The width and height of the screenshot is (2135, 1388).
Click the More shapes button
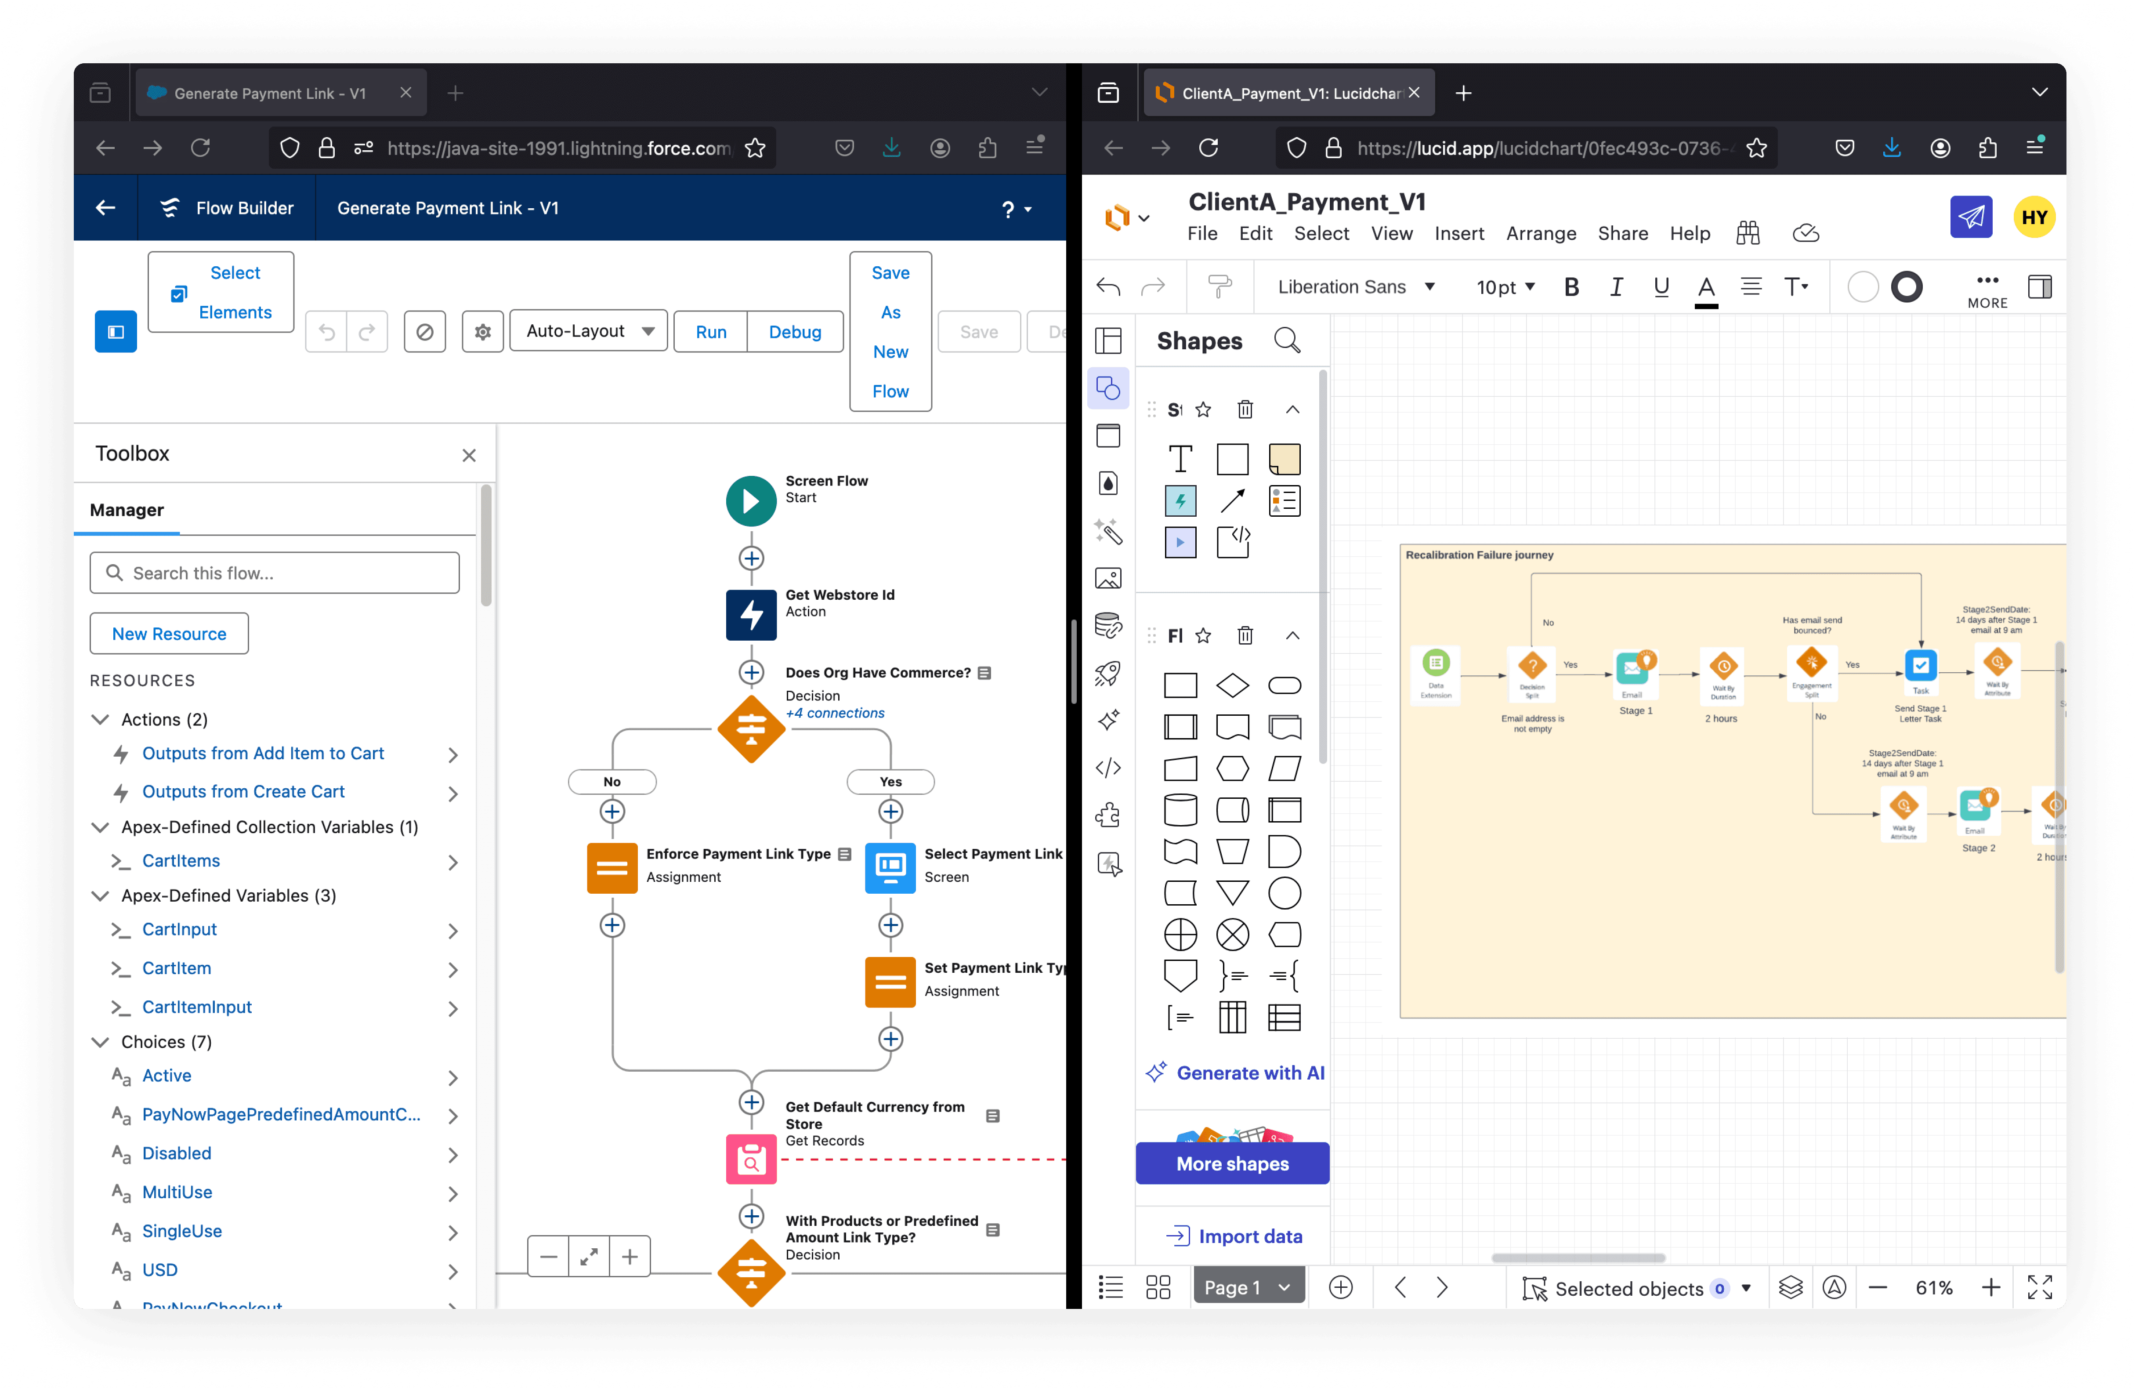pos(1232,1163)
